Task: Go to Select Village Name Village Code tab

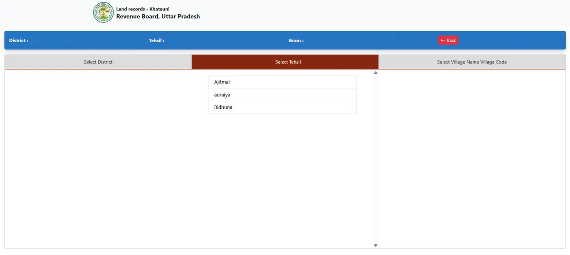Action: [472, 62]
